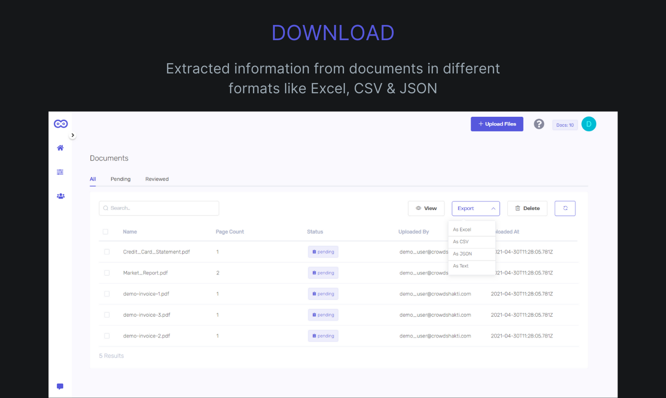Click the infinity logo icon in sidebar
The height and width of the screenshot is (398, 666).
(x=61, y=124)
